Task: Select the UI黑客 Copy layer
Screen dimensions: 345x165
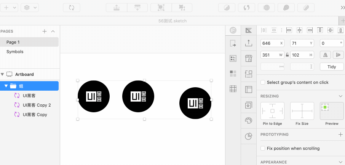Action: [x=29, y=115]
